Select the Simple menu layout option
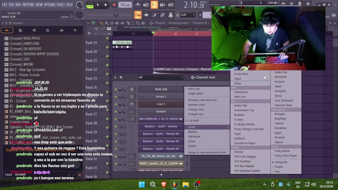The width and height of the screenshot is (338, 190). point(279,167)
